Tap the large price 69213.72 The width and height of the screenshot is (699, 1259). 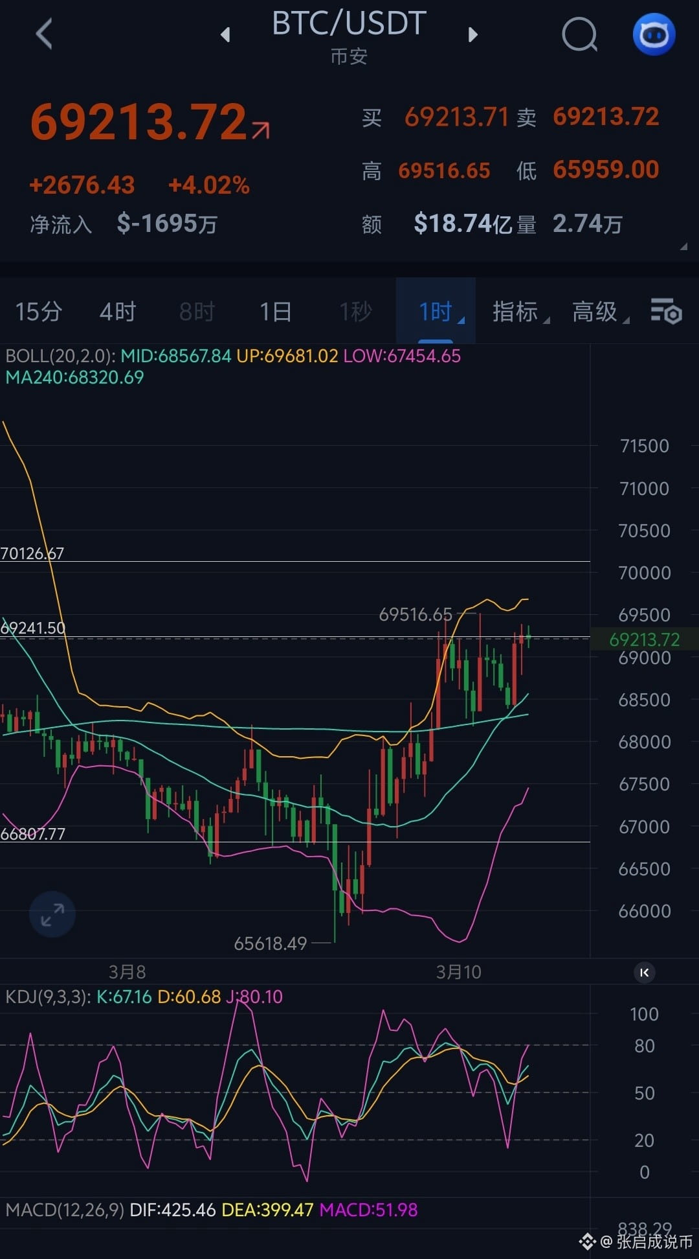pos(139,122)
